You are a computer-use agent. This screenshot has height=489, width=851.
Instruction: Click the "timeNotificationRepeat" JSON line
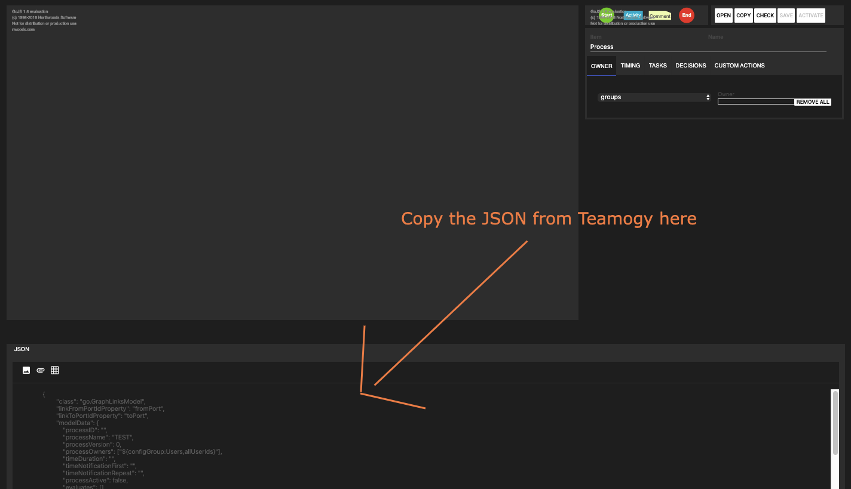coord(103,473)
